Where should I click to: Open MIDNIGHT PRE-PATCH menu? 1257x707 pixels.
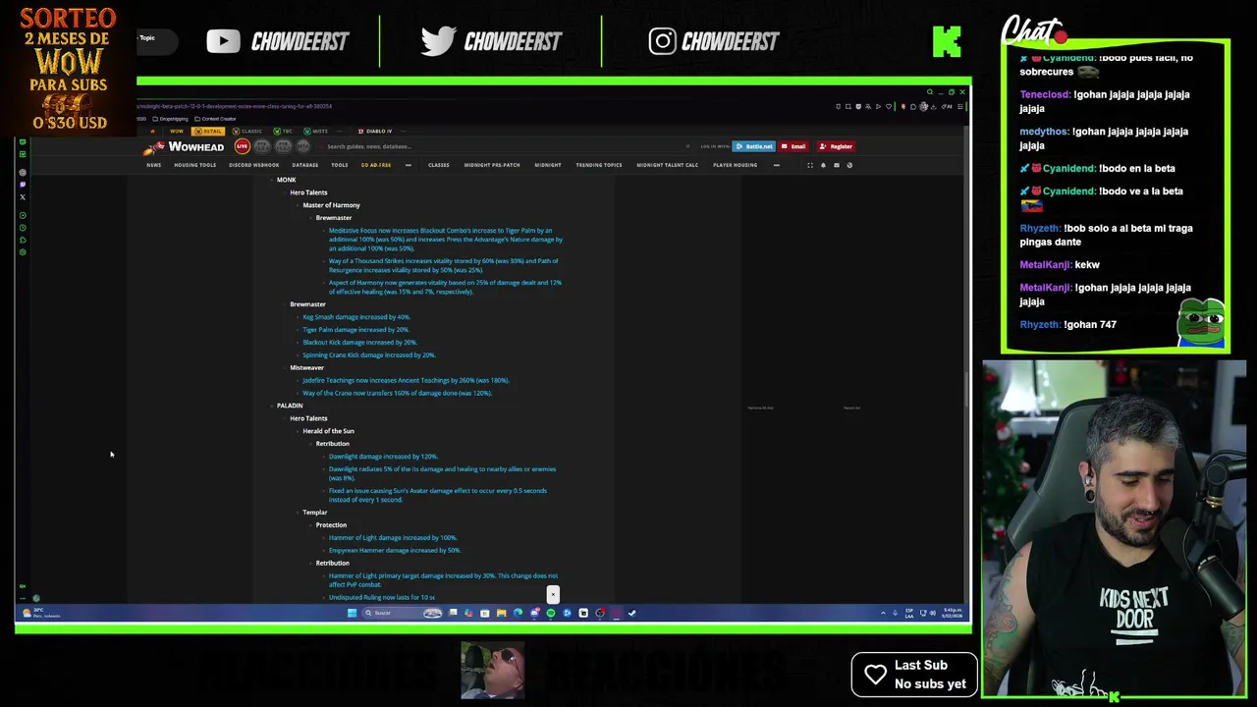(492, 165)
